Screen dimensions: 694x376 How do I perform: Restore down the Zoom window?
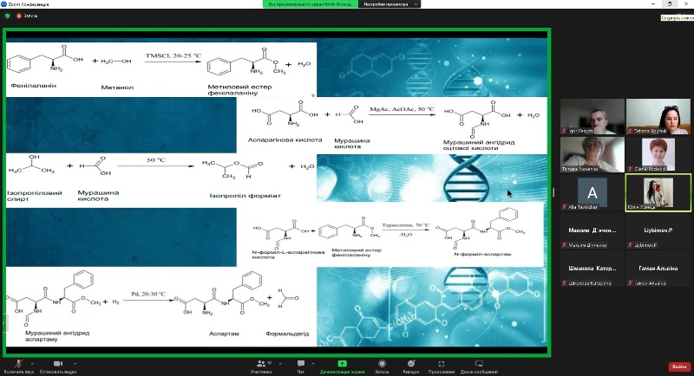point(669,4)
